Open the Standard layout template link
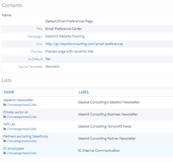 (52, 66)
